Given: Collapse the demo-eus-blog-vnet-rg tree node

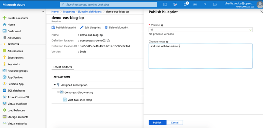Looking at the screenshot, I should pyautogui.click(x=58, y=92).
